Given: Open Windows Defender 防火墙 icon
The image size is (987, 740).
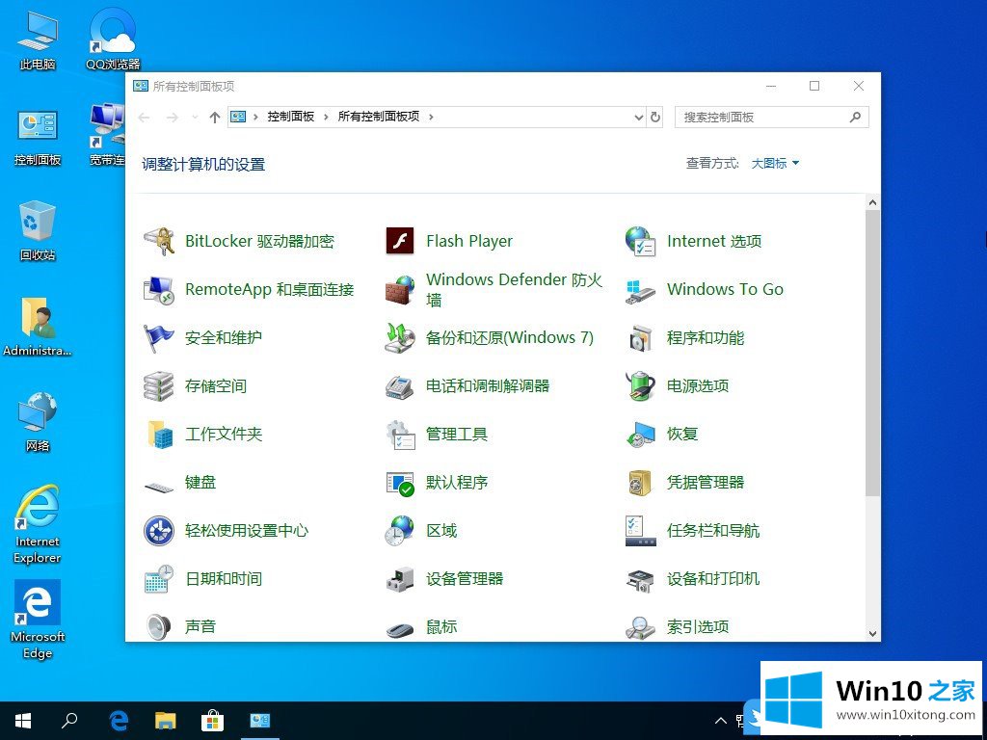Looking at the screenshot, I should tap(399, 289).
